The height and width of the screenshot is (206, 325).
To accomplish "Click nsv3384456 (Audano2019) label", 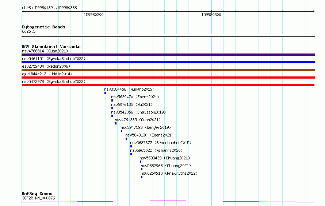I will click(129, 89).
